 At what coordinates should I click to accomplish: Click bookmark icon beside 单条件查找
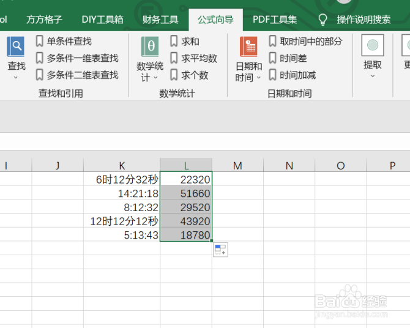40,42
